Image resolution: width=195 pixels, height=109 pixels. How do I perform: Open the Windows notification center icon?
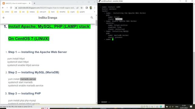click(x=191, y=107)
